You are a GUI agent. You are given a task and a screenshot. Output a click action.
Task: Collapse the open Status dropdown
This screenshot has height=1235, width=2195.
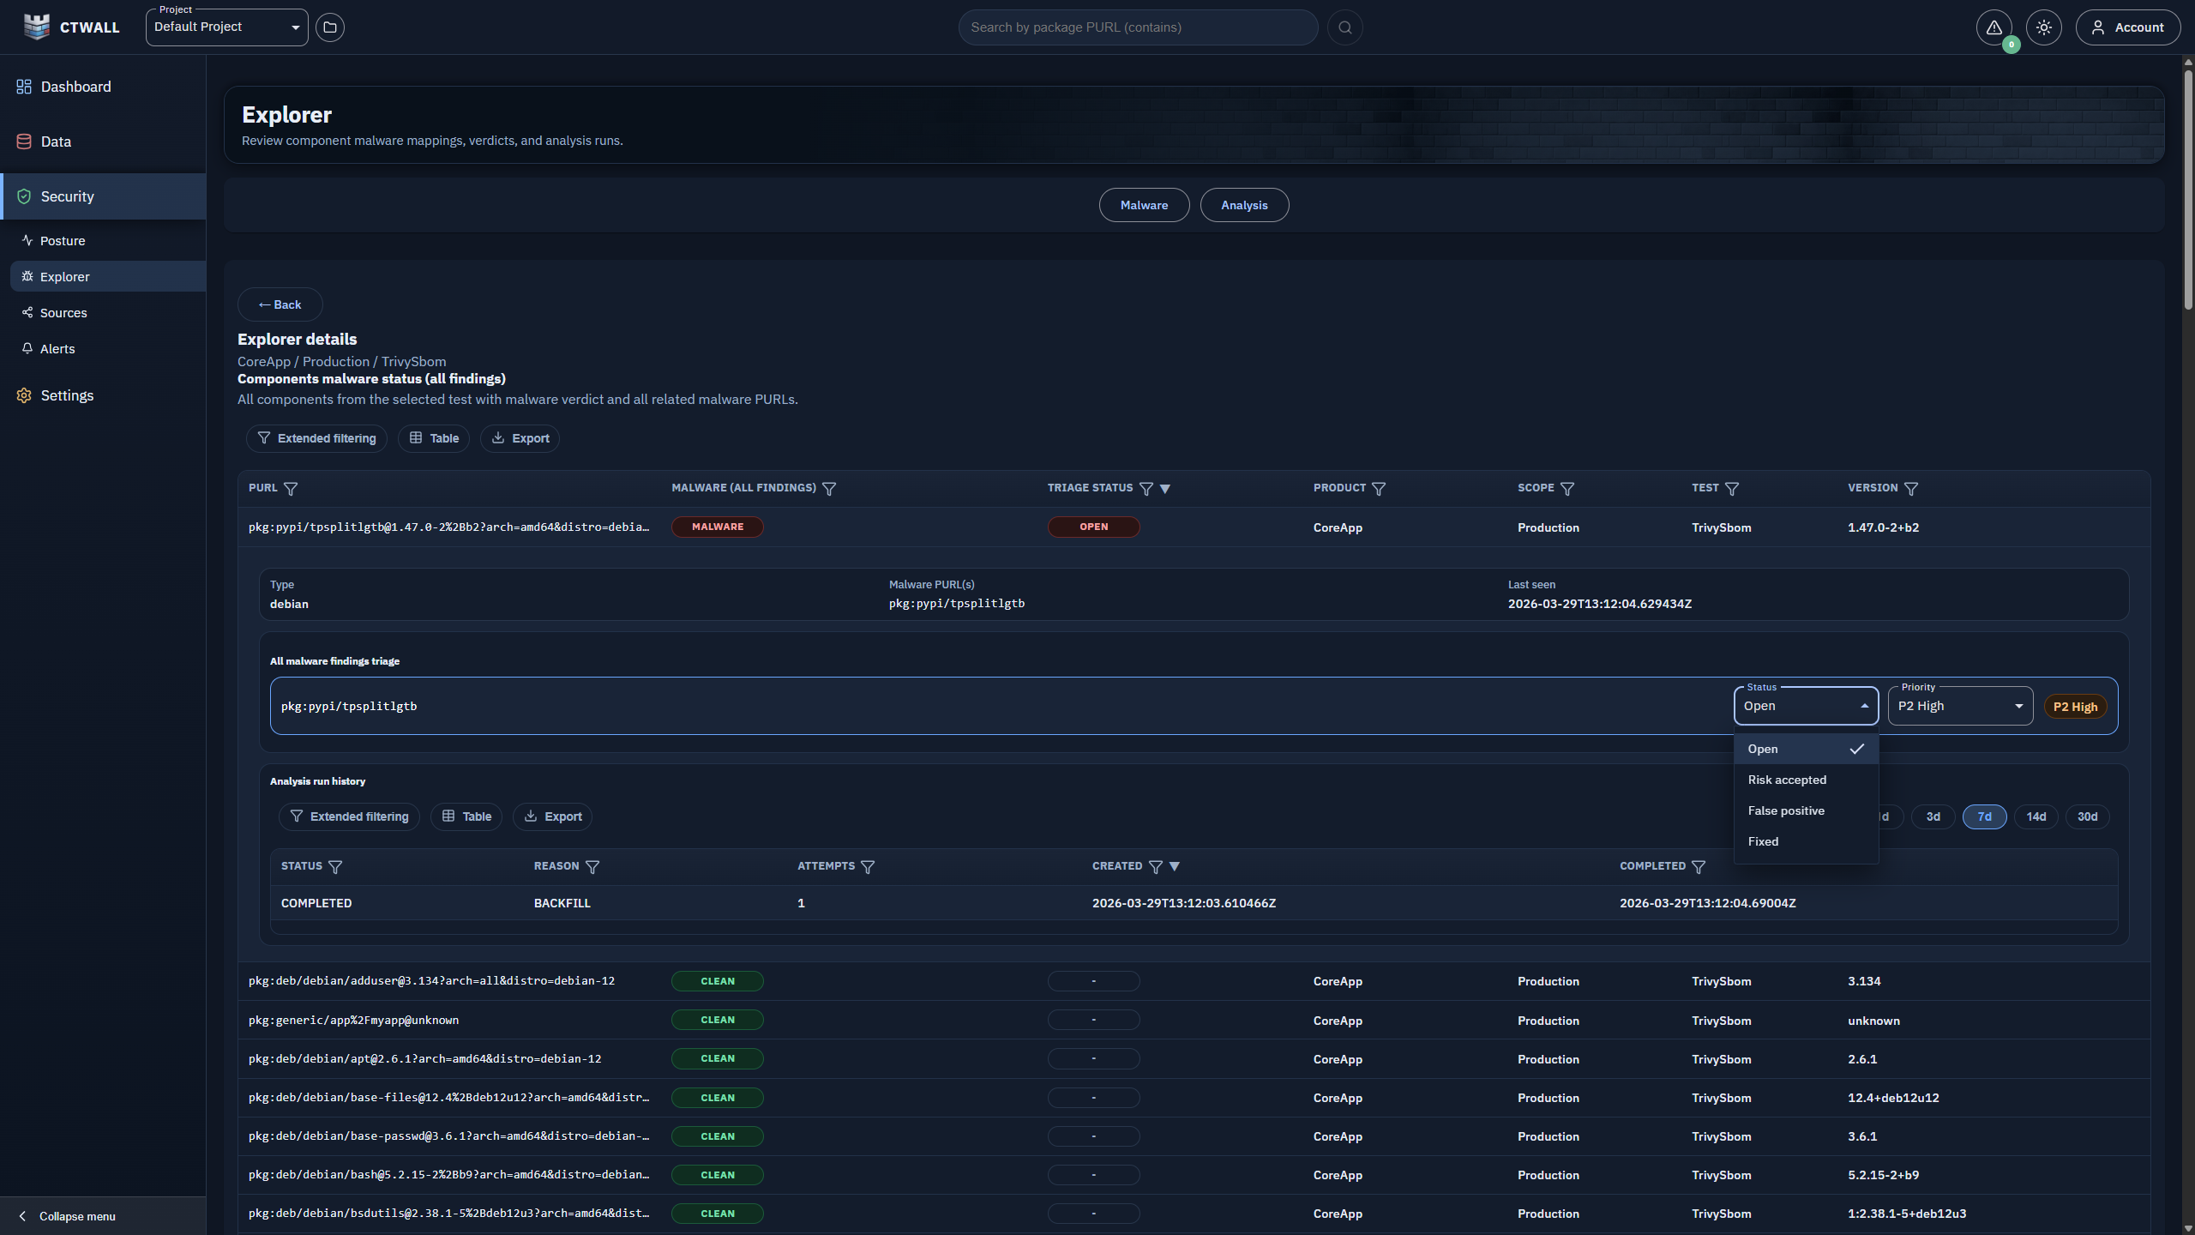click(x=1805, y=705)
